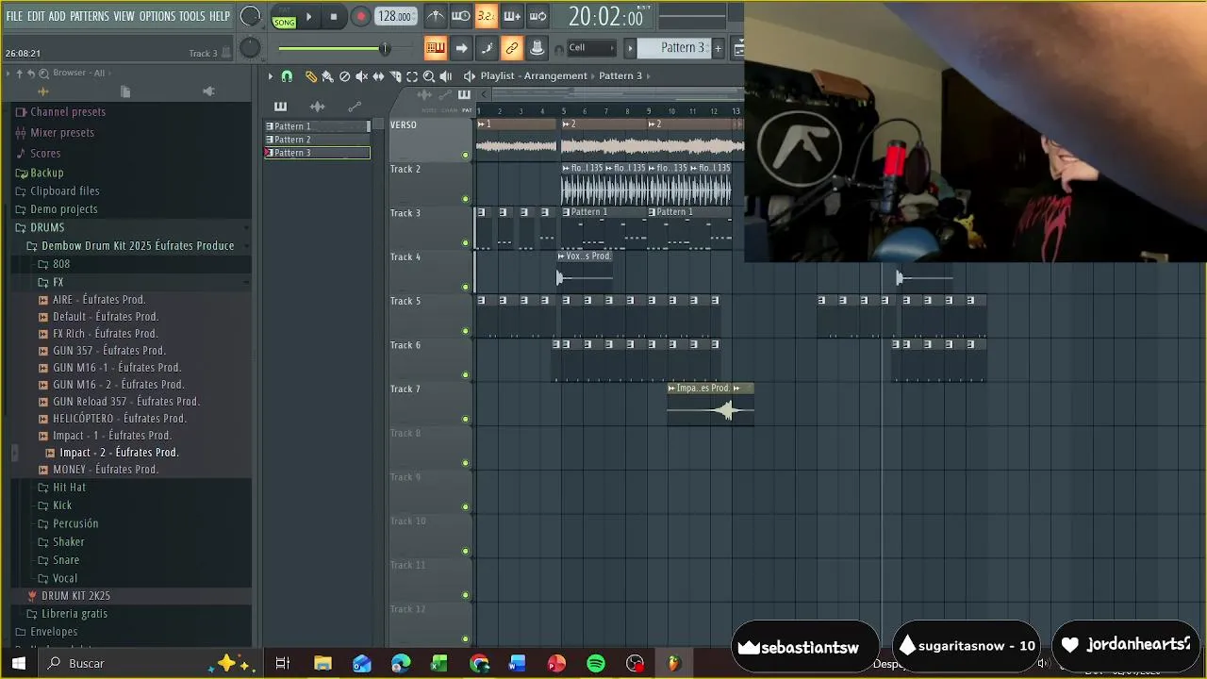Select the Mute tool in playlist toolbar

pos(361,76)
